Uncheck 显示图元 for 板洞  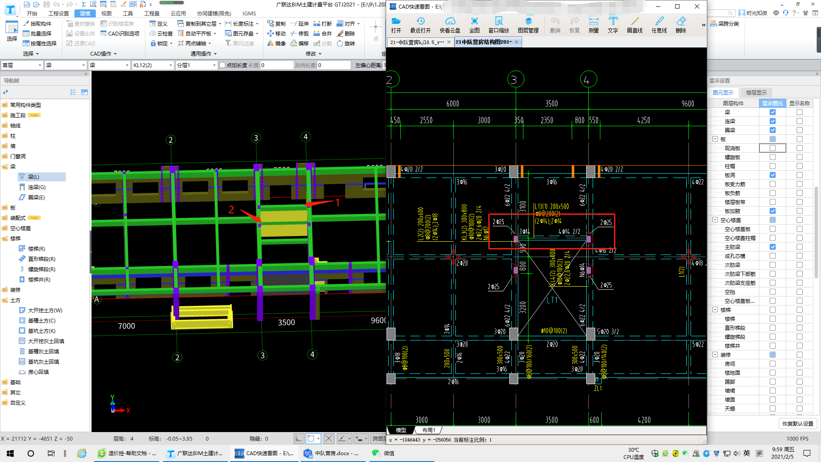coord(772,175)
